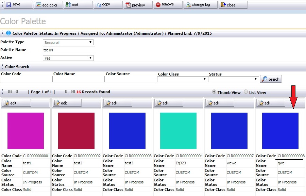Open the Palette Type dropdown

click(x=68, y=43)
